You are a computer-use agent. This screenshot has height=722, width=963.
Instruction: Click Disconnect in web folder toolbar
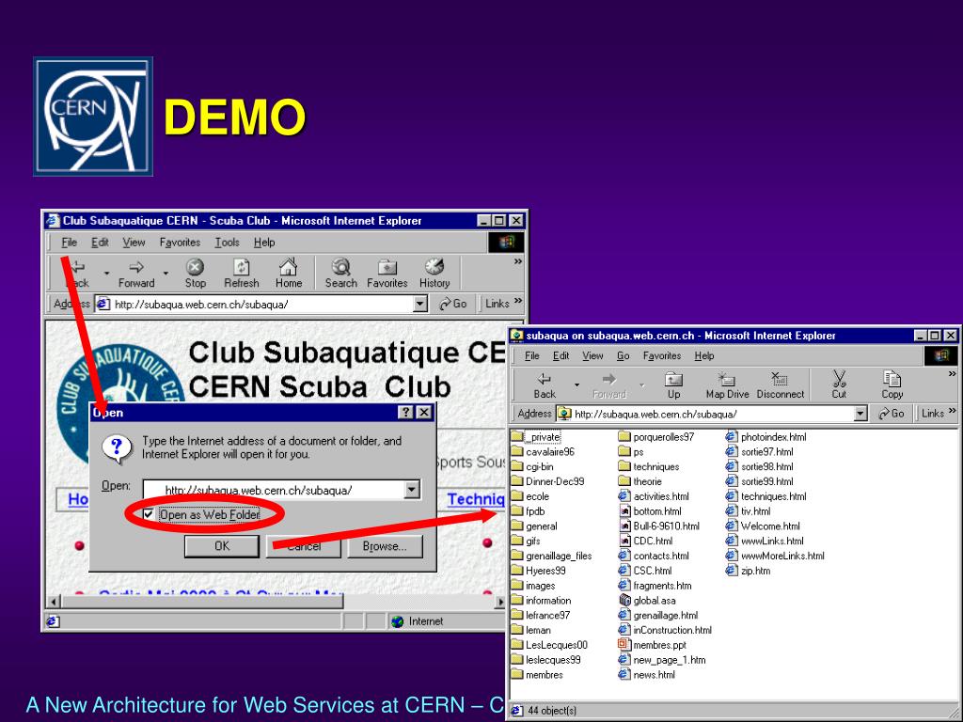pos(780,385)
